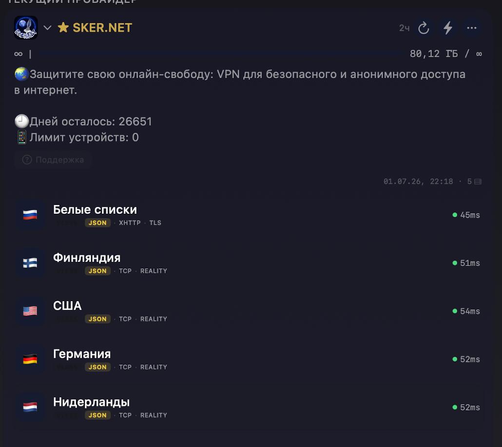The width and height of the screenshot is (502, 447).
Task: Click the 45ms ping indicator
Action: pyautogui.click(x=466, y=215)
